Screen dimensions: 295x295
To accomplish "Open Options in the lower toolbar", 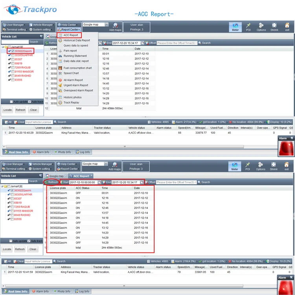I will [x=260, y=166].
